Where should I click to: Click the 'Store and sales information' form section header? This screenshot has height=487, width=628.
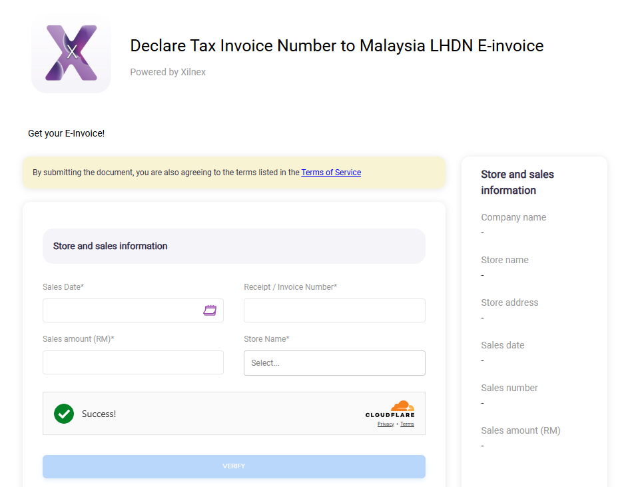[x=111, y=246]
